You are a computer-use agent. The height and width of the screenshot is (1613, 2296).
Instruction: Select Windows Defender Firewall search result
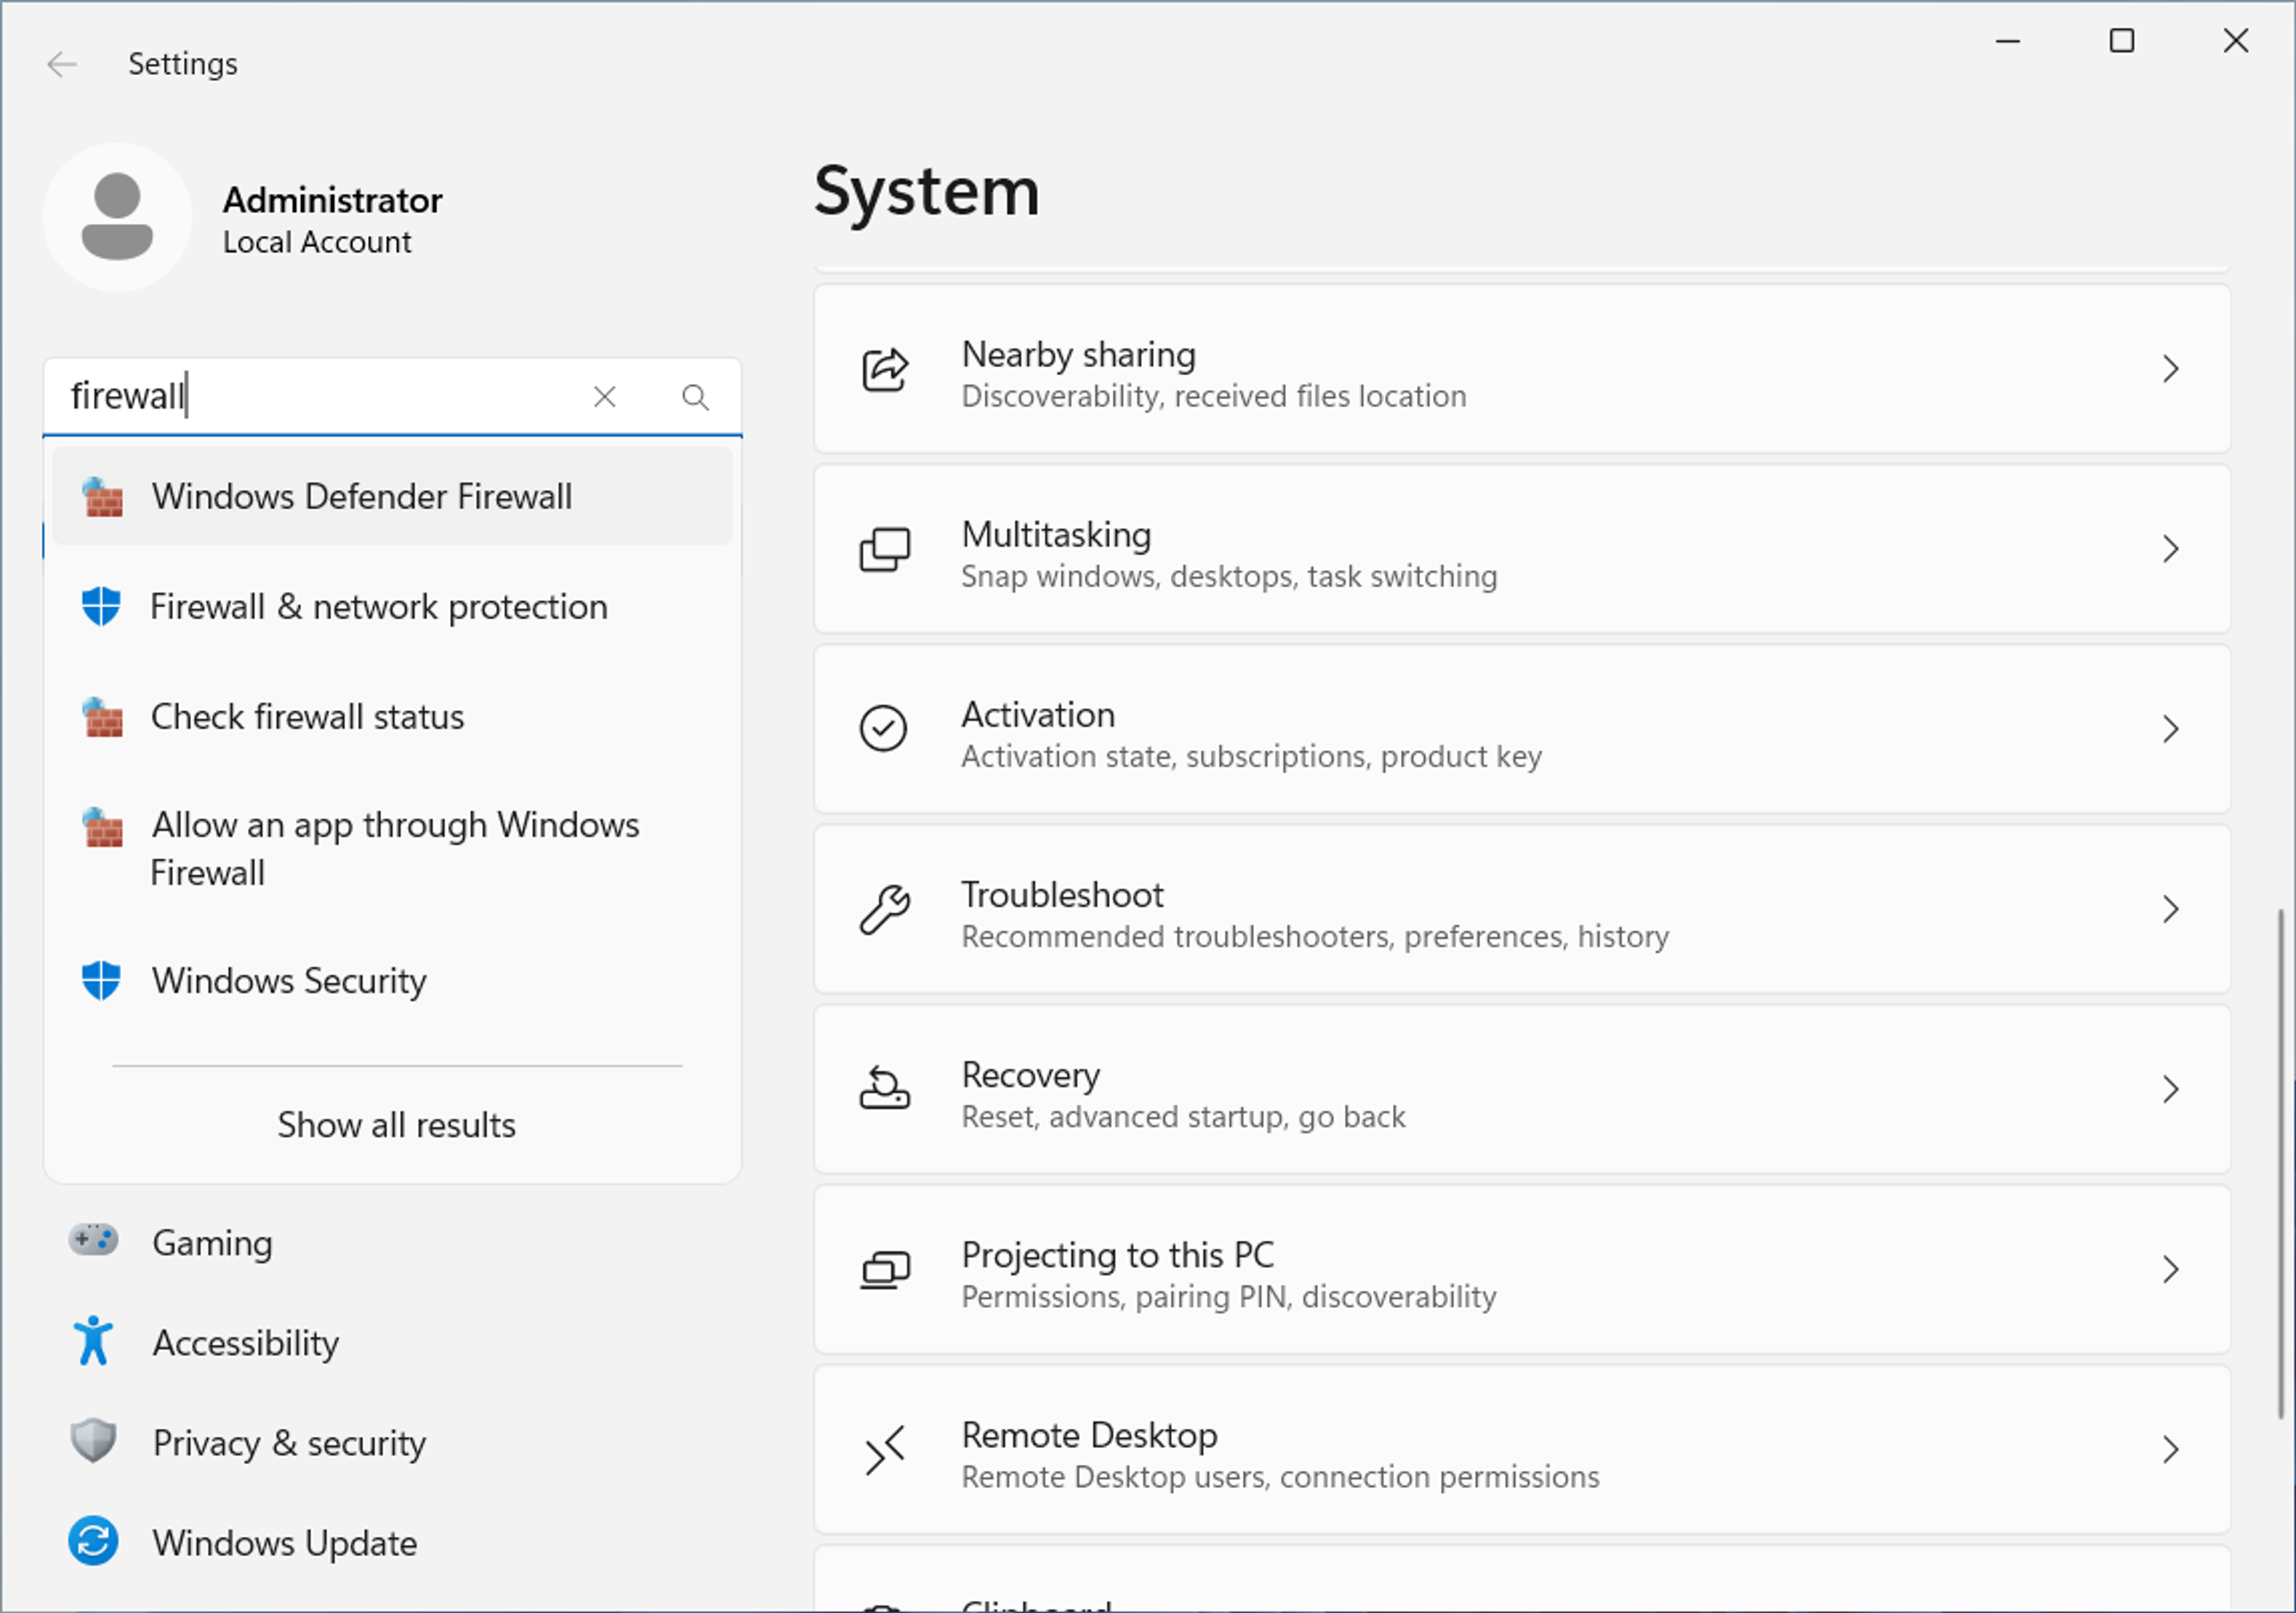coord(392,497)
